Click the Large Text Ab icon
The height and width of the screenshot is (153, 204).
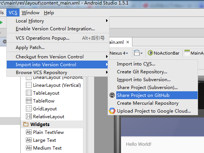[x=29, y=140]
